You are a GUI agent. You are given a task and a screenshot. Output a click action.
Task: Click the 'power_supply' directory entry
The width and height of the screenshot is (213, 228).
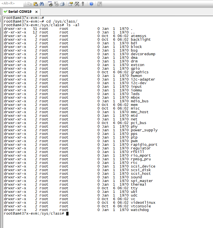(x=144, y=130)
